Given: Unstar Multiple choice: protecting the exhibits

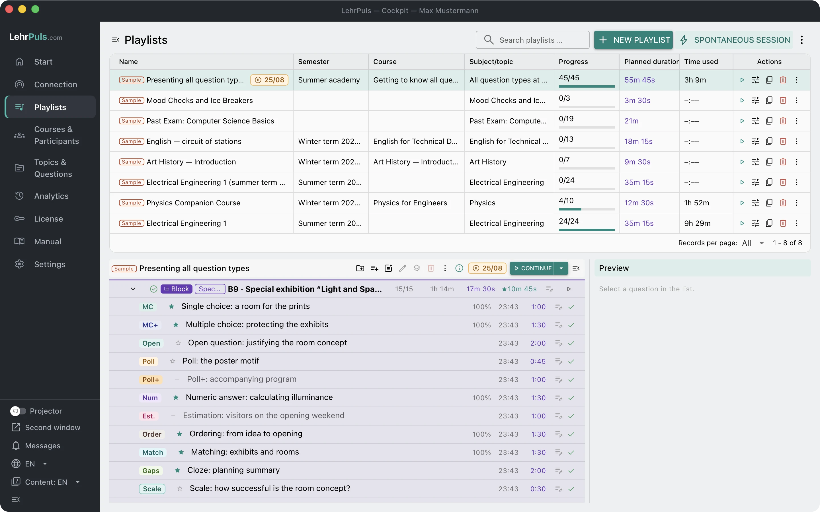Looking at the screenshot, I should [x=176, y=325].
